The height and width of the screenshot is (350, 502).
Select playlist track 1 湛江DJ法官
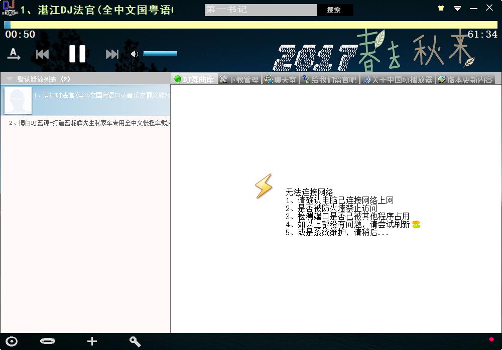coord(85,100)
